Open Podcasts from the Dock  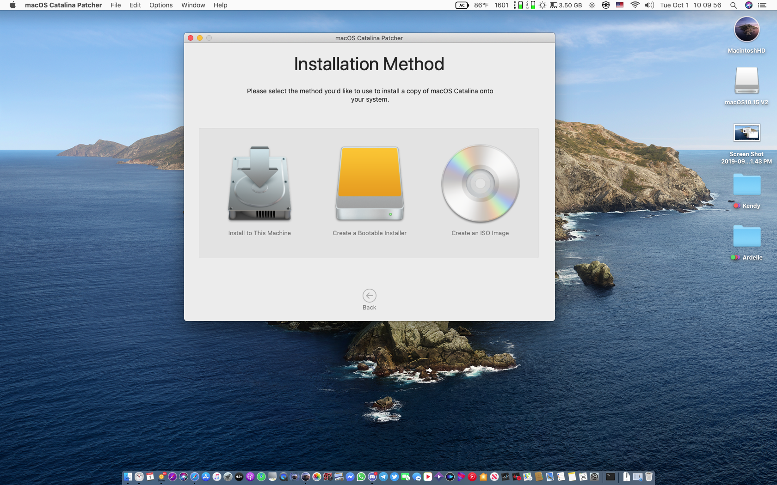click(250, 477)
